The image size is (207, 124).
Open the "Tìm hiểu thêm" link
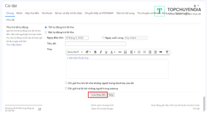tap(14, 45)
